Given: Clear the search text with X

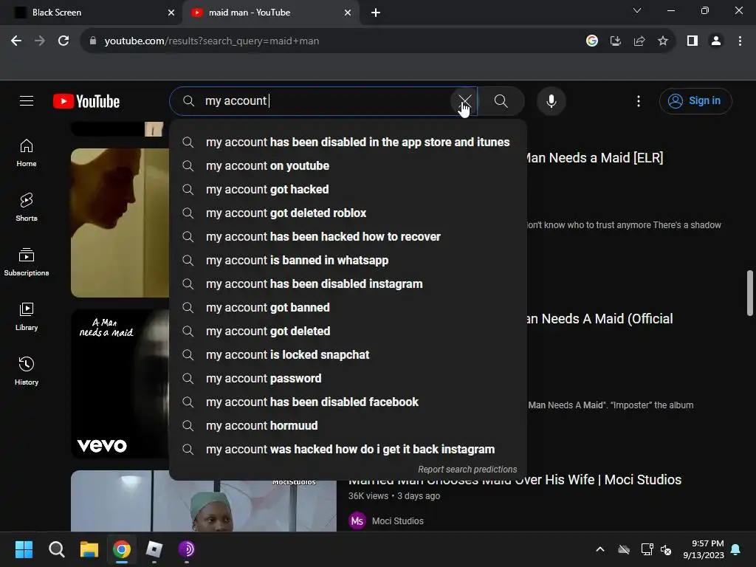Looking at the screenshot, I should point(464,101).
